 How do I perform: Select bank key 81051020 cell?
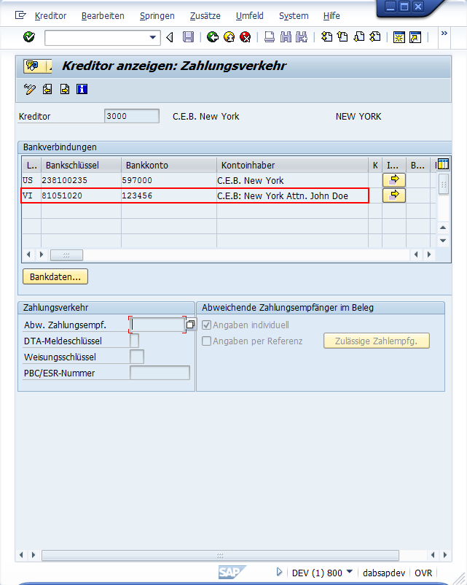[x=82, y=195]
